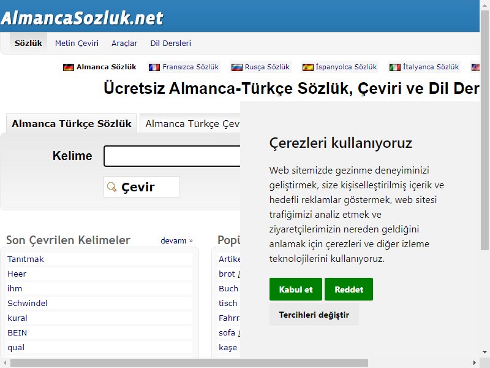
Task: Click the scroll right arrow
Action: 475,363
